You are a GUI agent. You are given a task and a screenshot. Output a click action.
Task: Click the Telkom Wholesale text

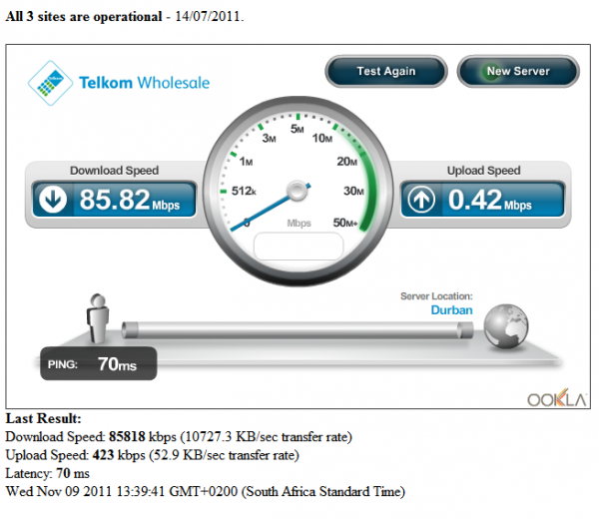click(144, 83)
